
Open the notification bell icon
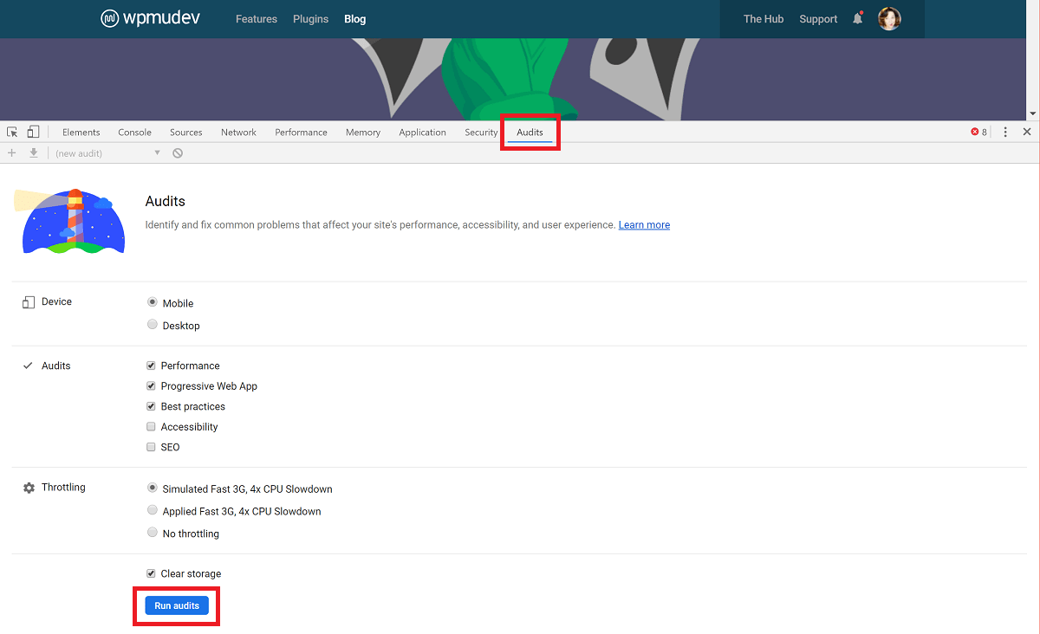(x=857, y=18)
